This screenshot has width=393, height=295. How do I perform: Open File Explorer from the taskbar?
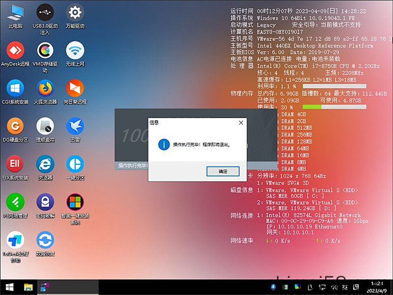(x=28, y=287)
